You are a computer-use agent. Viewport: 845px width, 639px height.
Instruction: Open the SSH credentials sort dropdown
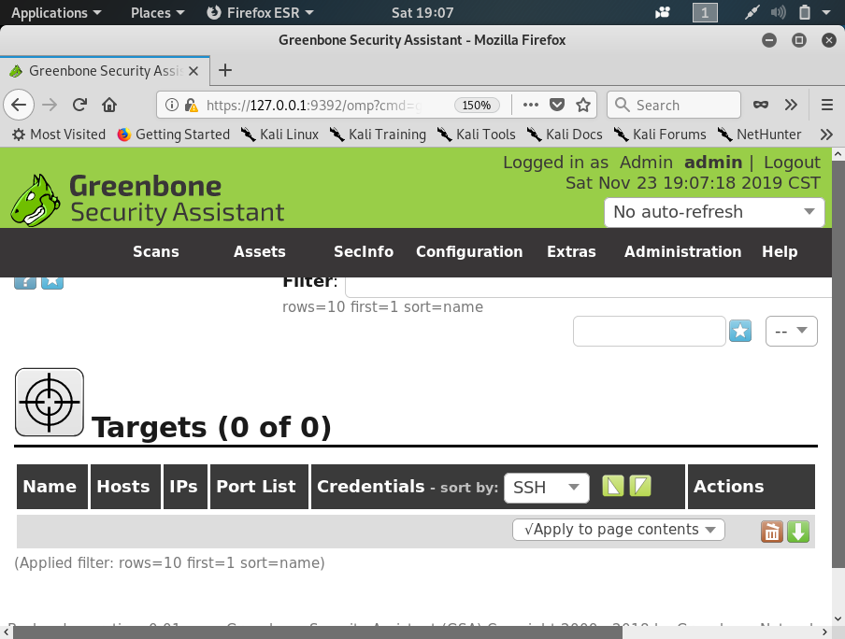tap(547, 488)
